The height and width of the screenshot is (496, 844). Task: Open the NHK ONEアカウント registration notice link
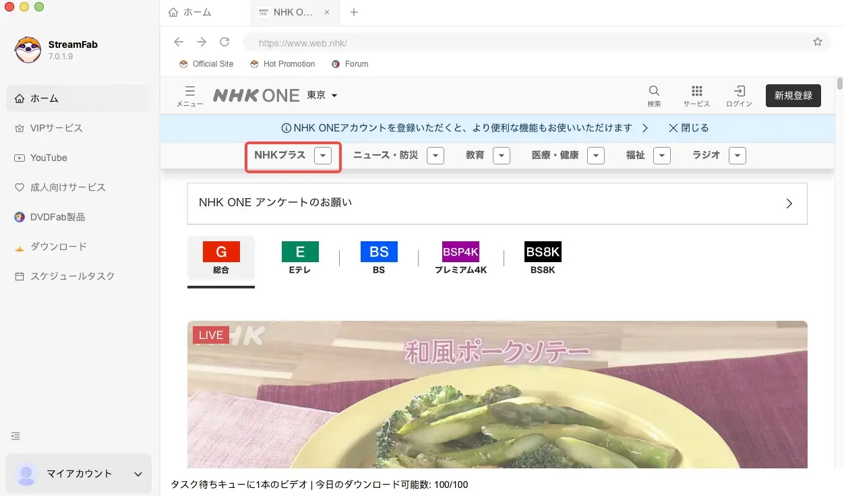tap(465, 127)
